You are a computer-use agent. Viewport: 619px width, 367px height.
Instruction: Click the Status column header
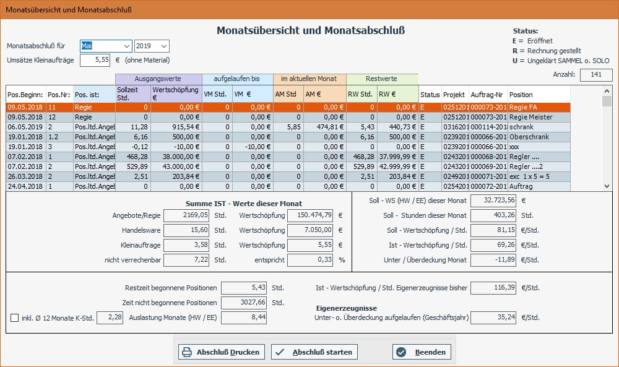click(430, 94)
